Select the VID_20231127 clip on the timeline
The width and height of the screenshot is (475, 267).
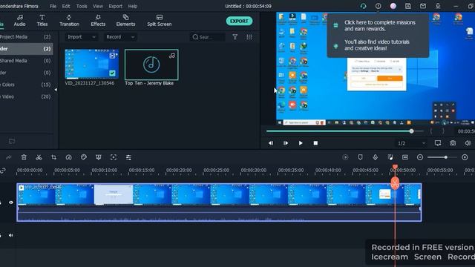coord(219,202)
